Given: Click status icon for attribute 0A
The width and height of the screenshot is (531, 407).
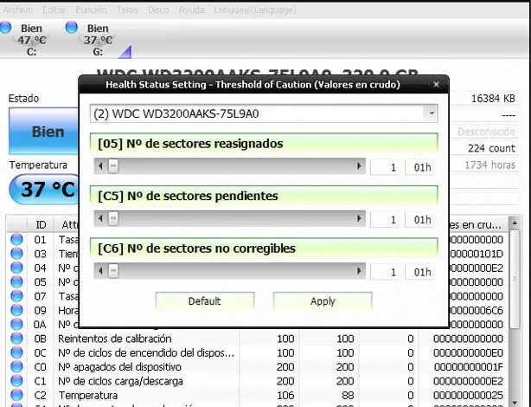Looking at the screenshot, I should pos(16,324).
